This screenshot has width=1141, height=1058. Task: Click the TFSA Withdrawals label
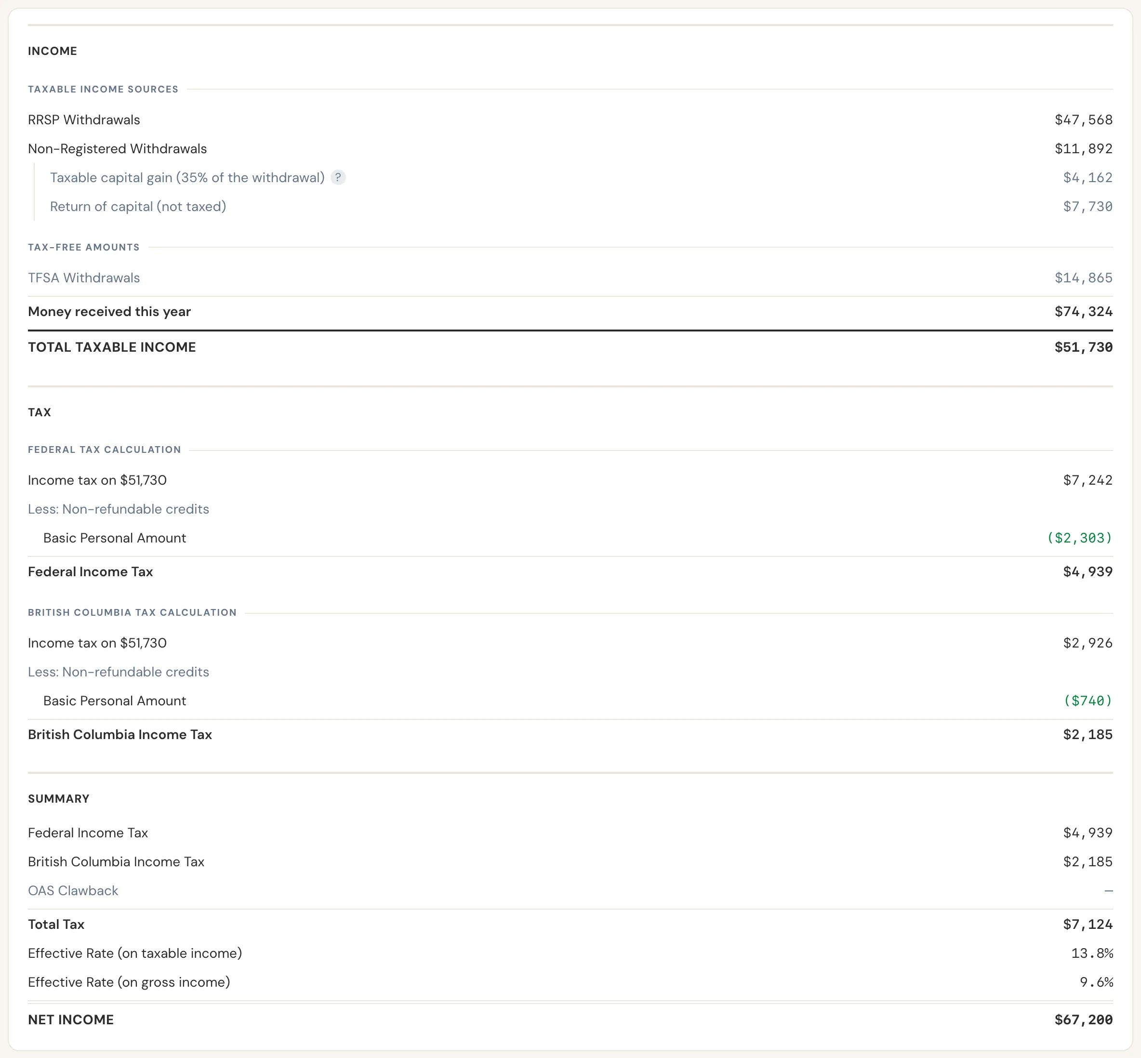84,278
